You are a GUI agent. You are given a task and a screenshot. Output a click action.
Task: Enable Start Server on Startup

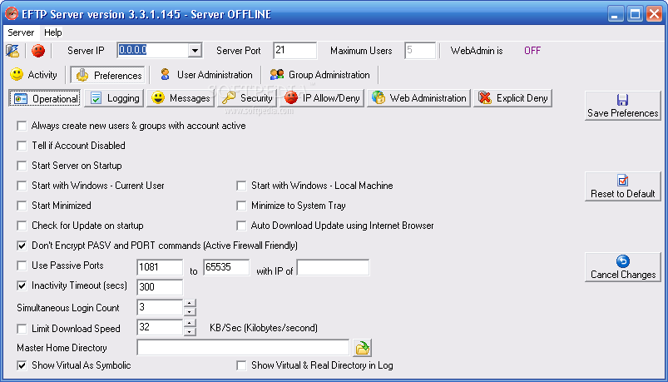pyautogui.click(x=22, y=166)
